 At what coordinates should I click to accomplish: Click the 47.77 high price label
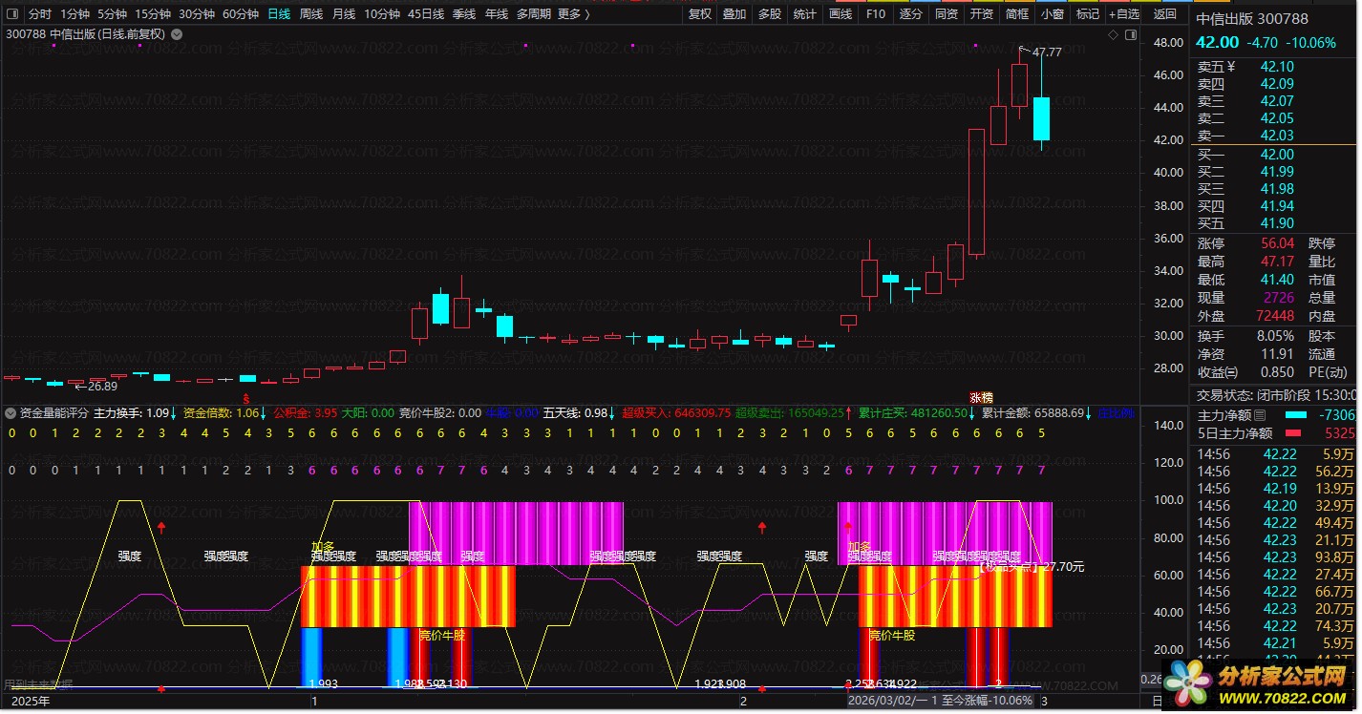point(1047,52)
